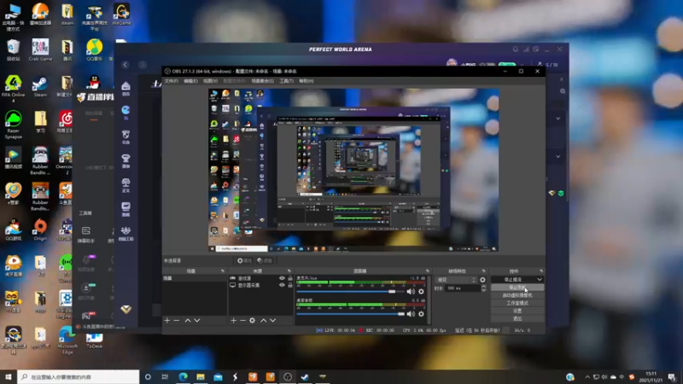683x384 pixels.
Task: Remove the selected source with minus icon
Action: point(242,321)
